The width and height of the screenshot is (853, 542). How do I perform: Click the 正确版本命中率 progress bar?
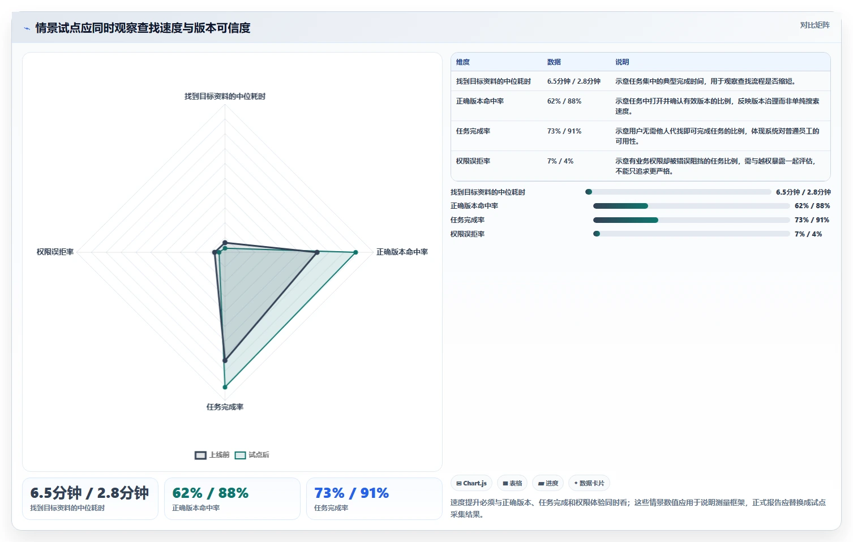point(691,206)
